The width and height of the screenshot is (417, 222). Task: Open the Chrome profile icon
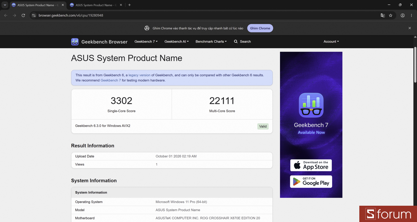point(402,15)
